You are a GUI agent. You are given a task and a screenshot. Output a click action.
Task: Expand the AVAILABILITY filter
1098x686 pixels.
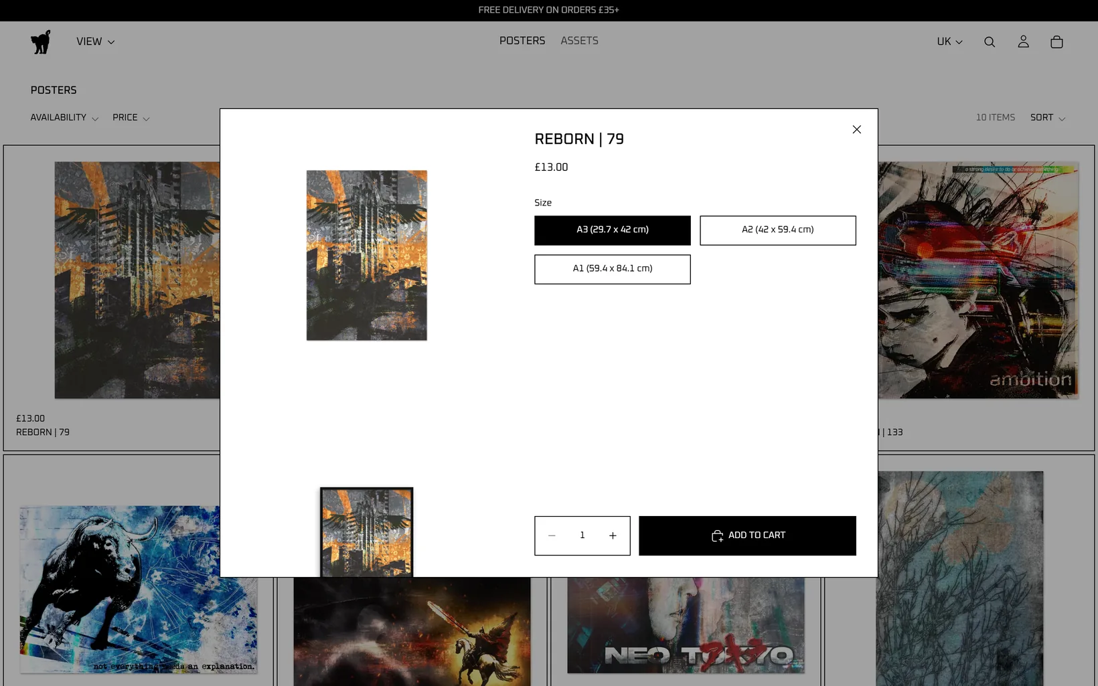click(64, 118)
